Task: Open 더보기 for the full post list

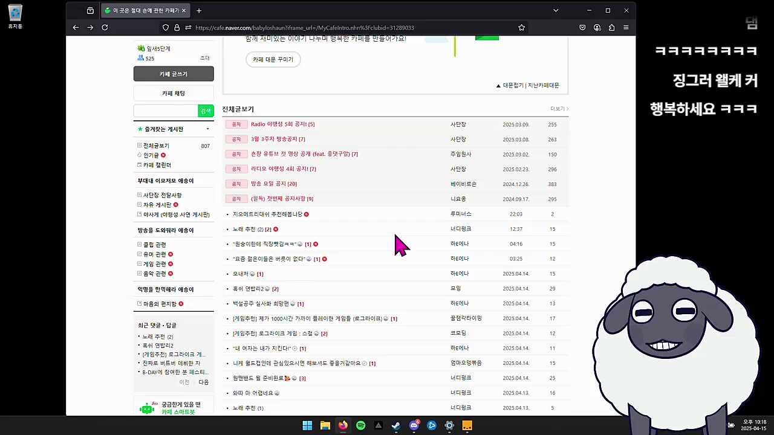Action: 559,109
